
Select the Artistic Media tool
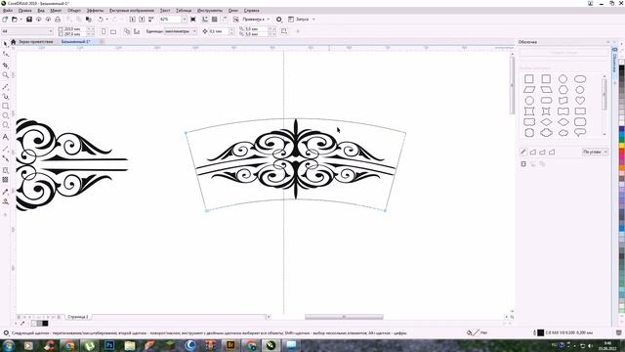point(5,96)
